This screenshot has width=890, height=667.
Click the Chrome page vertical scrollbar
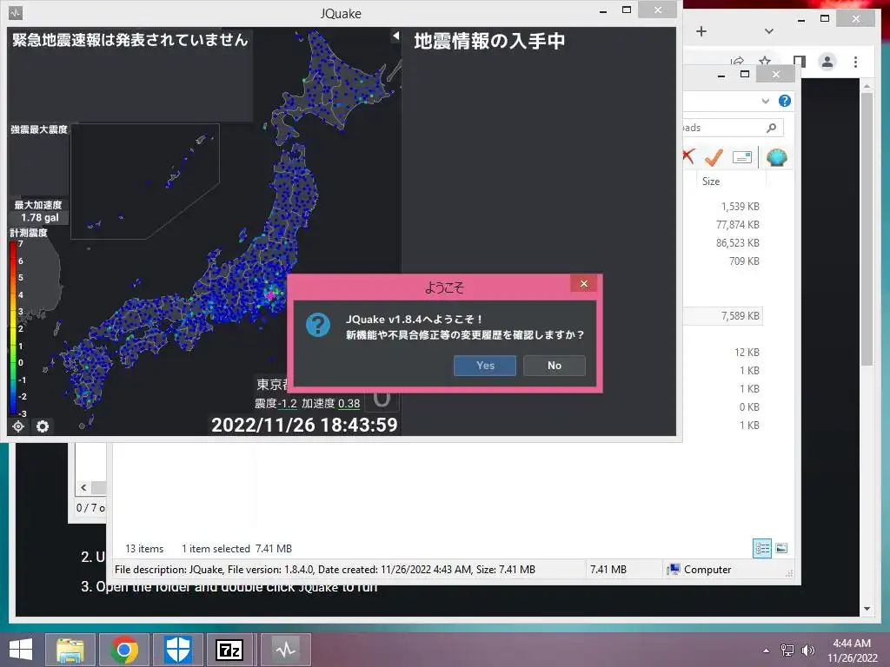[x=867, y=229]
